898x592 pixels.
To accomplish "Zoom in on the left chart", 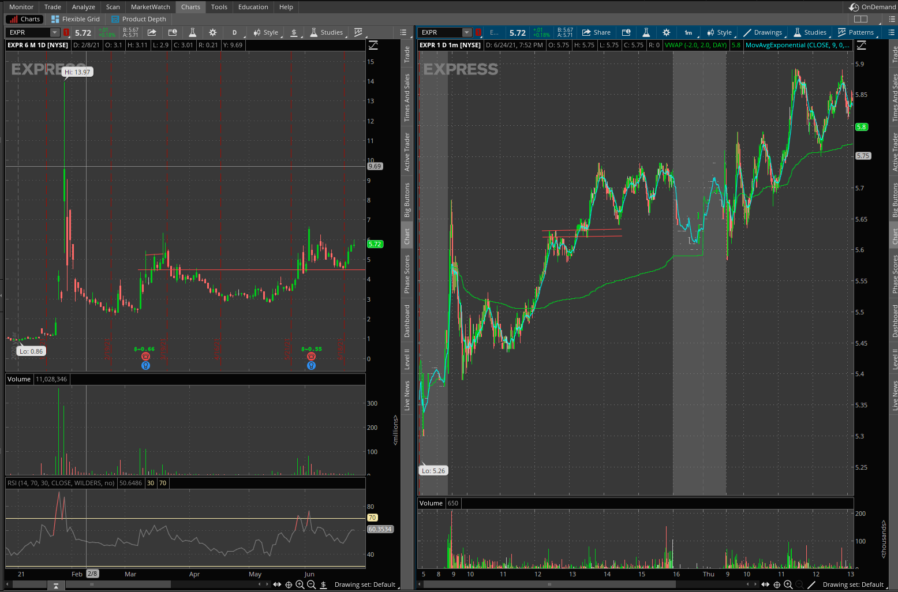I will [x=300, y=584].
